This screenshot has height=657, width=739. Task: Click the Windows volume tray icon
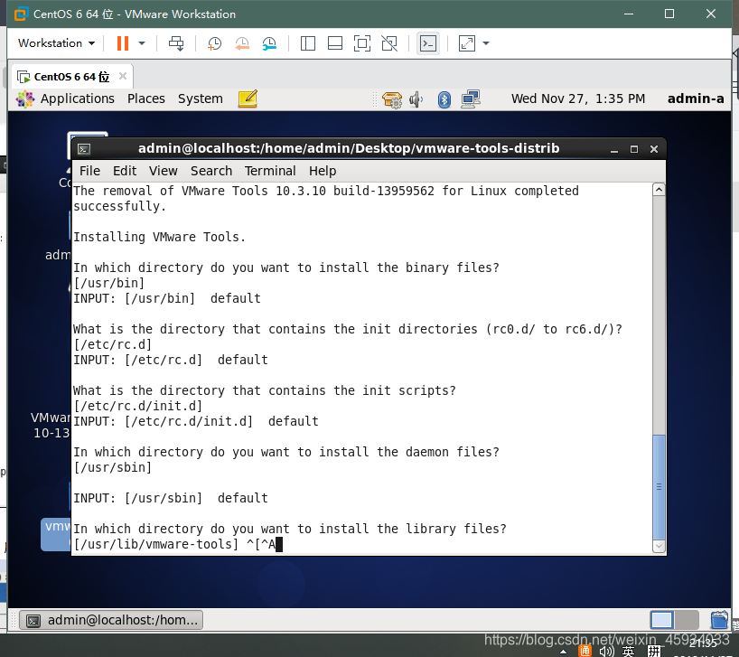[x=606, y=652]
